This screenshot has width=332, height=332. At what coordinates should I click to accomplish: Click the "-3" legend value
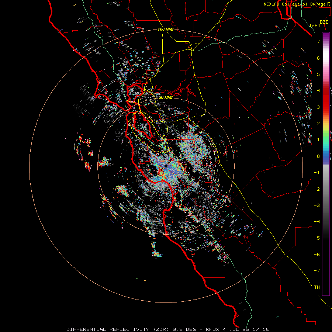coord(317,205)
